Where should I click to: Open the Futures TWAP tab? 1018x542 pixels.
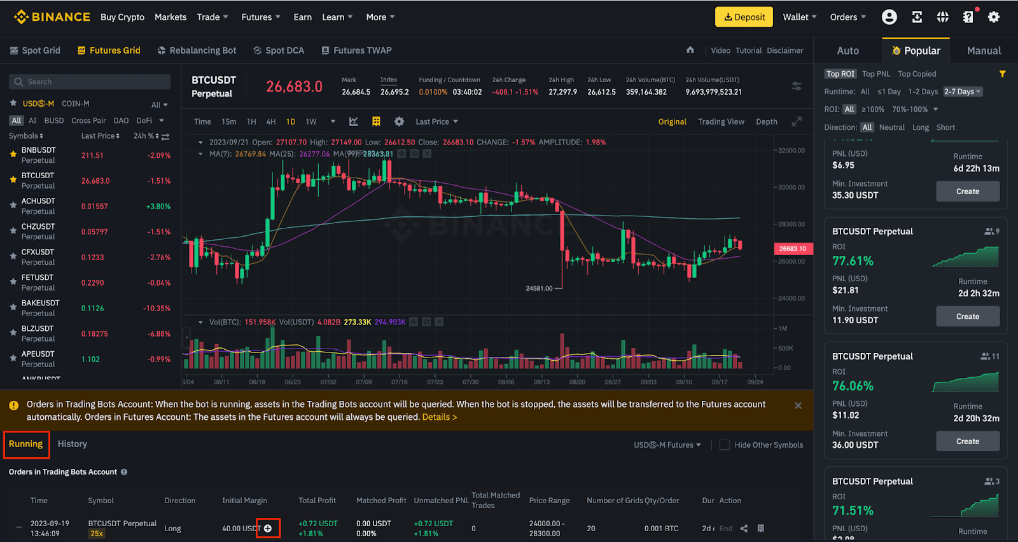tap(356, 50)
